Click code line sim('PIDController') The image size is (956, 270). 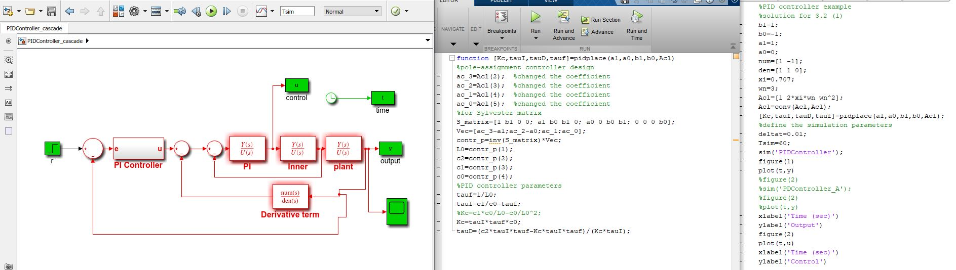800,152
